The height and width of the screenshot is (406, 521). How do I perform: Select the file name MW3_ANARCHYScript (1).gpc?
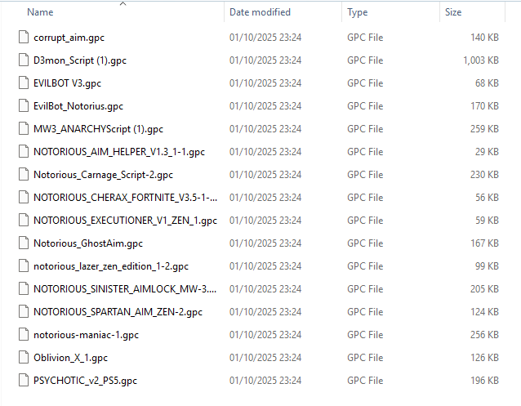98,129
